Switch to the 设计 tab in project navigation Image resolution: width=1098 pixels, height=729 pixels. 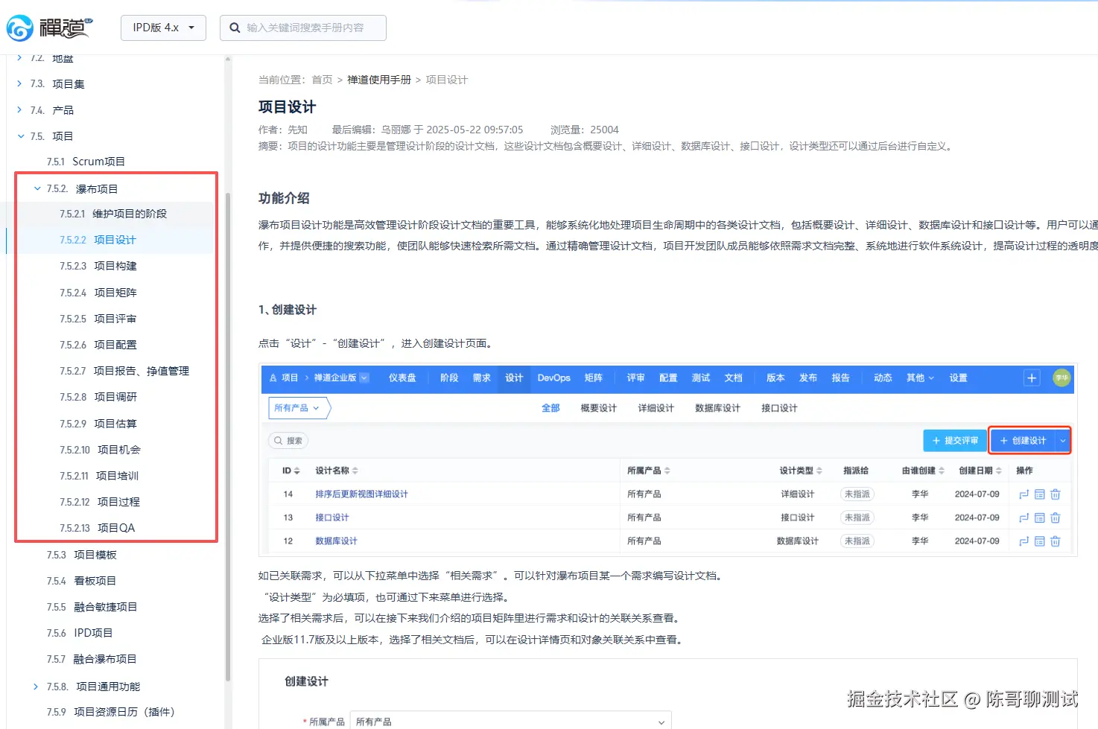(513, 378)
